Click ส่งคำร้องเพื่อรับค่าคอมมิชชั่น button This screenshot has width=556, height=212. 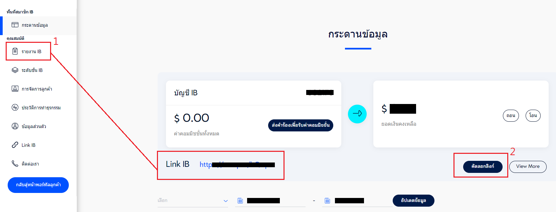click(x=301, y=125)
